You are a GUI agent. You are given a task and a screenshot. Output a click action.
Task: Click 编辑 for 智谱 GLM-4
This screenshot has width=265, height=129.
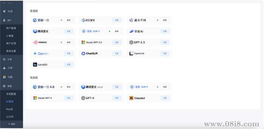(165, 87)
